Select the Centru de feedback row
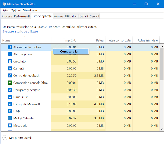This screenshot has height=144, width=164. tap(80, 75)
